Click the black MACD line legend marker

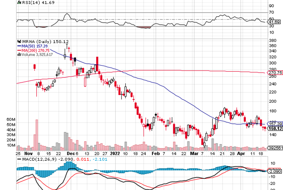(x=19, y=159)
